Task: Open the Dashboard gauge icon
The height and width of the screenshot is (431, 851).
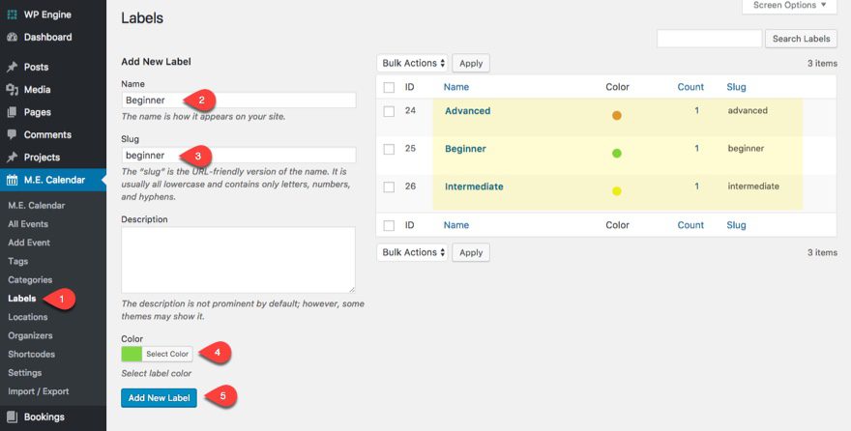Action: tap(12, 38)
